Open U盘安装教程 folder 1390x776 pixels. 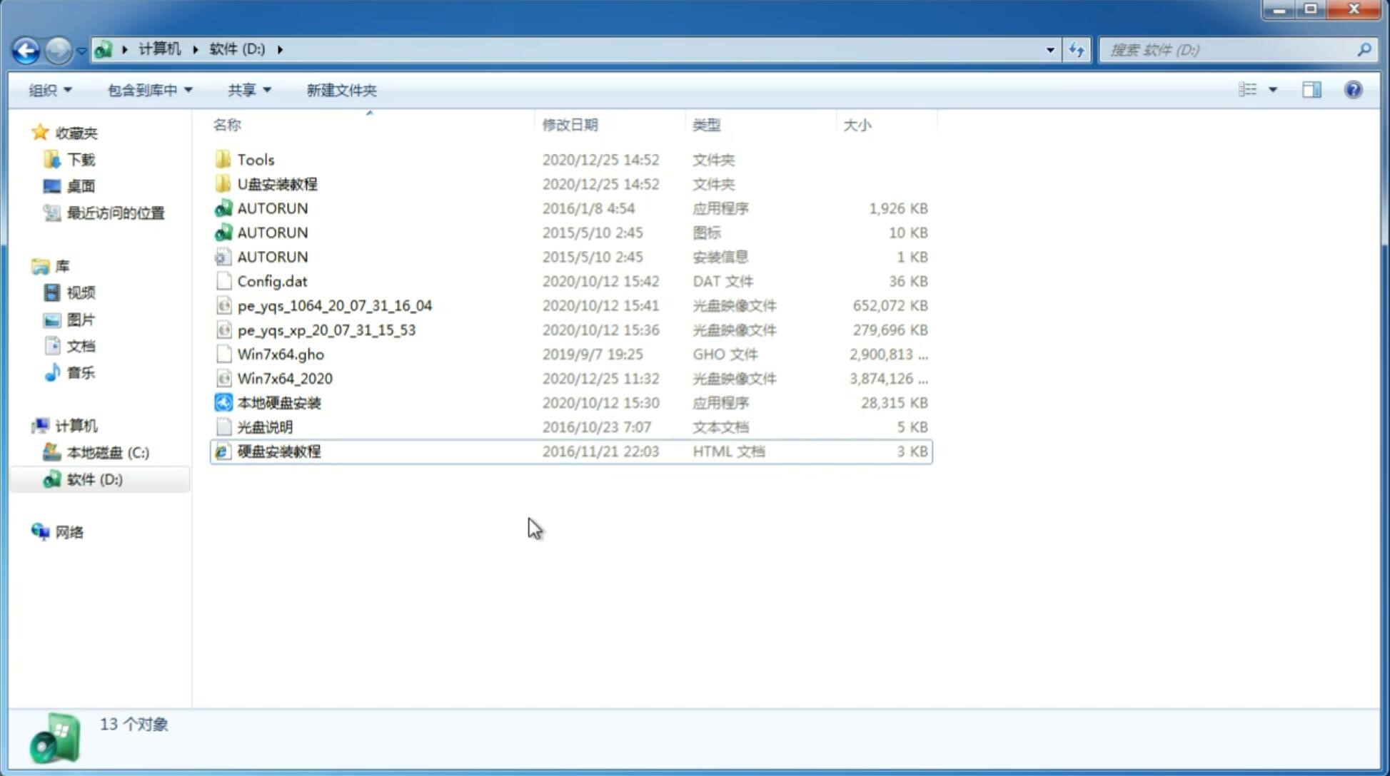click(277, 184)
